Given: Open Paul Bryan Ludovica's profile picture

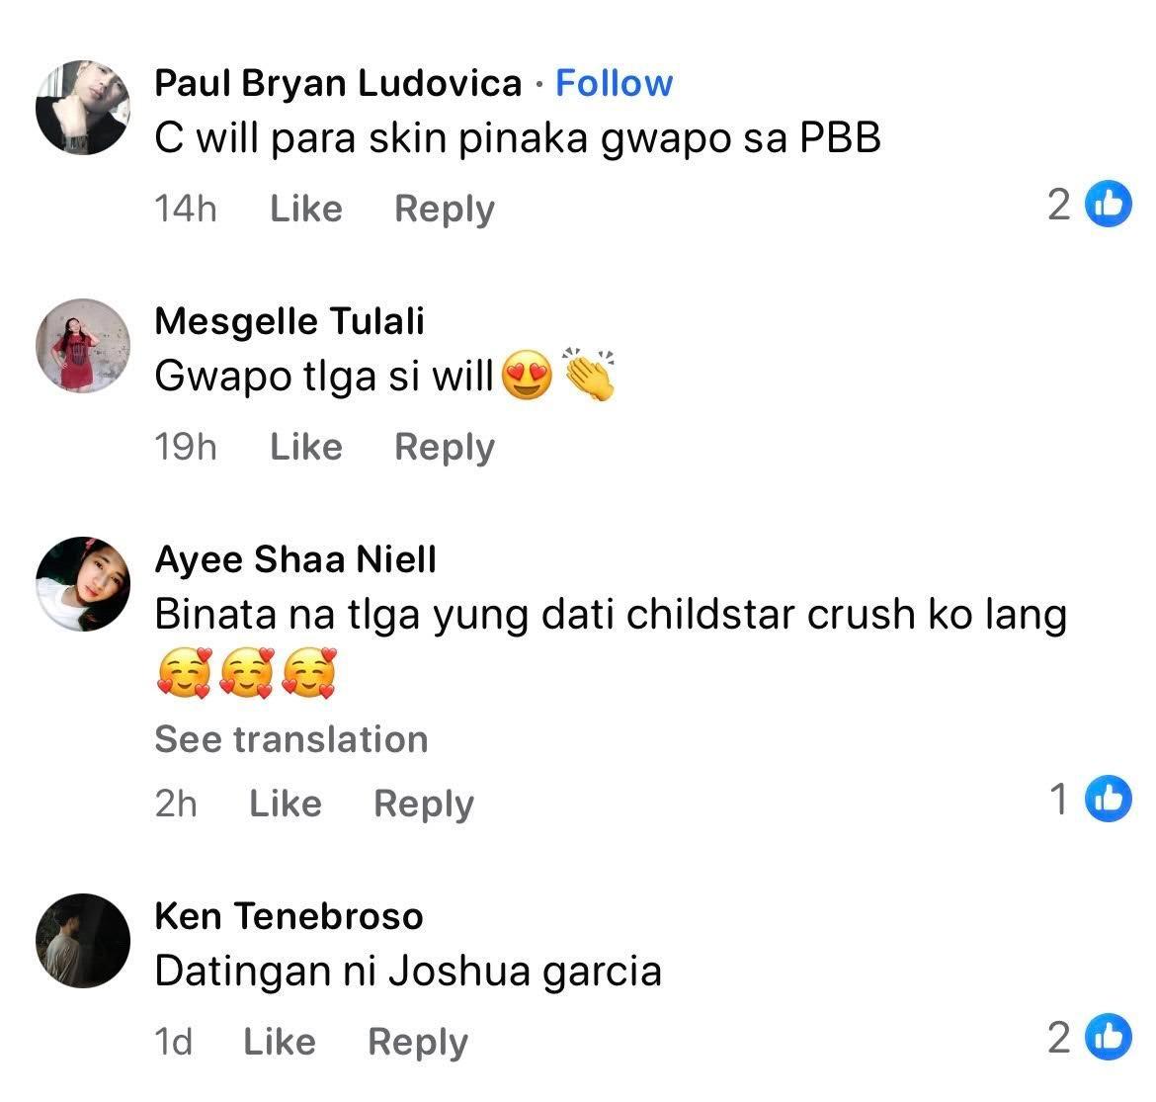Looking at the screenshot, I should pos(83,108).
